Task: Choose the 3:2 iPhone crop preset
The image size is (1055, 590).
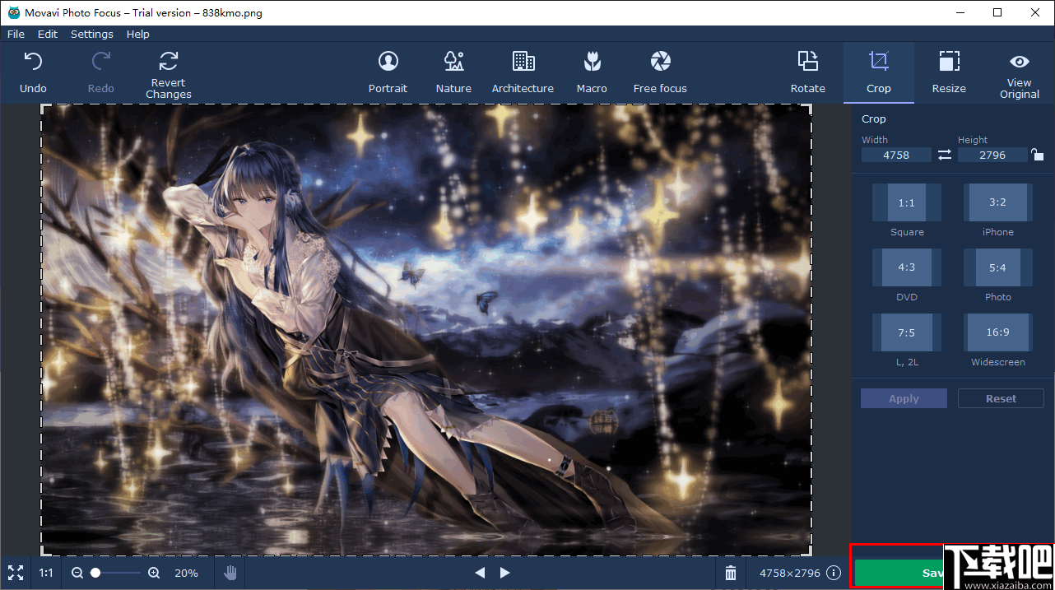Action: (997, 202)
